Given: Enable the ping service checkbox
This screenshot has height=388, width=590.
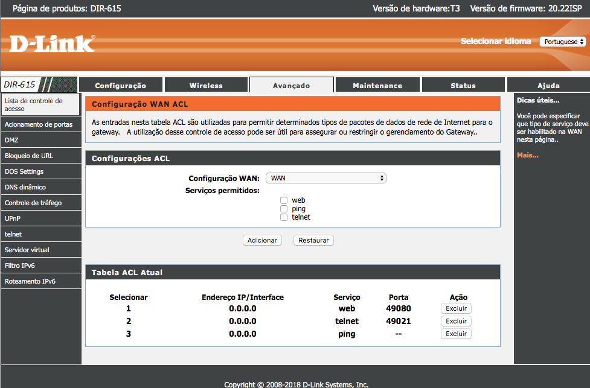Looking at the screenshot, I should click(284, 209).
